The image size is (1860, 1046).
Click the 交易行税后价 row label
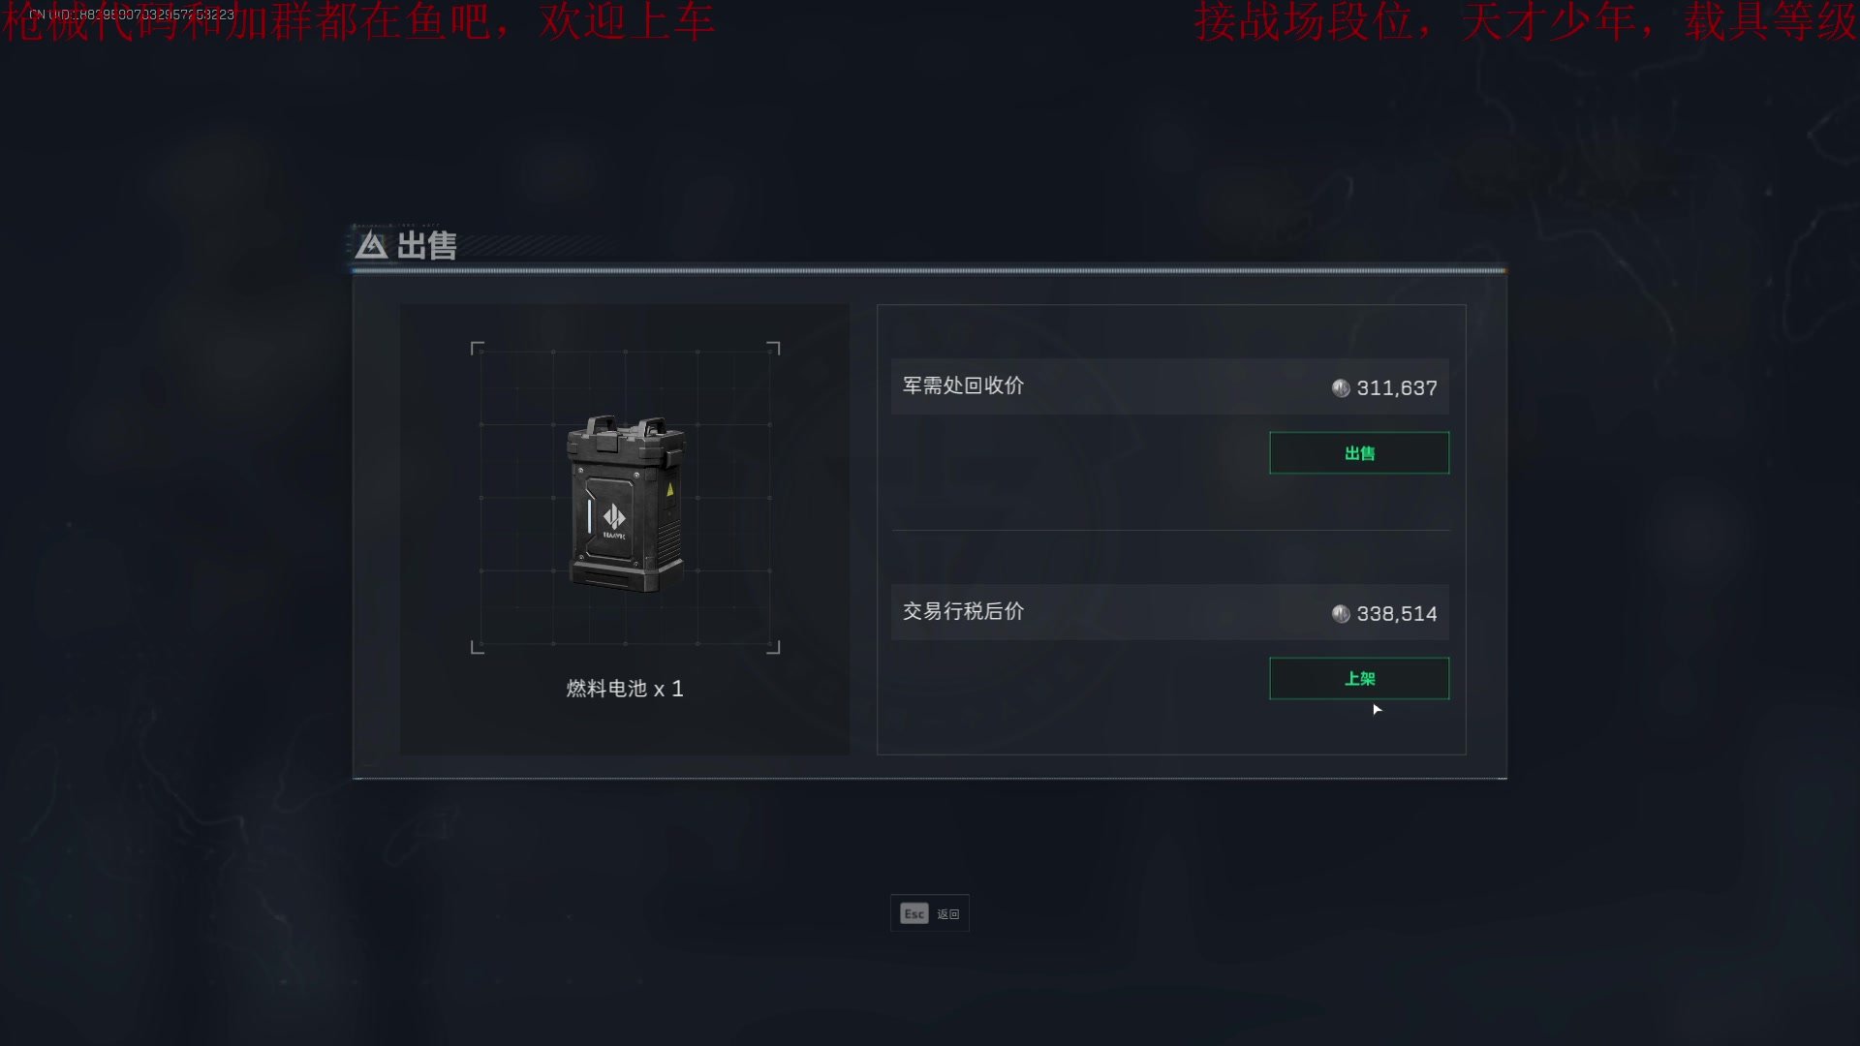(963, 611)
